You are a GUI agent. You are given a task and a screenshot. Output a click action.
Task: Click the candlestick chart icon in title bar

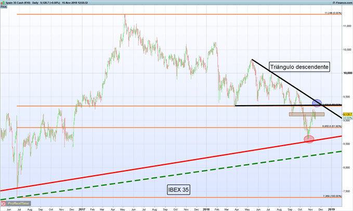pyautogui.click(x=3, y=3)
